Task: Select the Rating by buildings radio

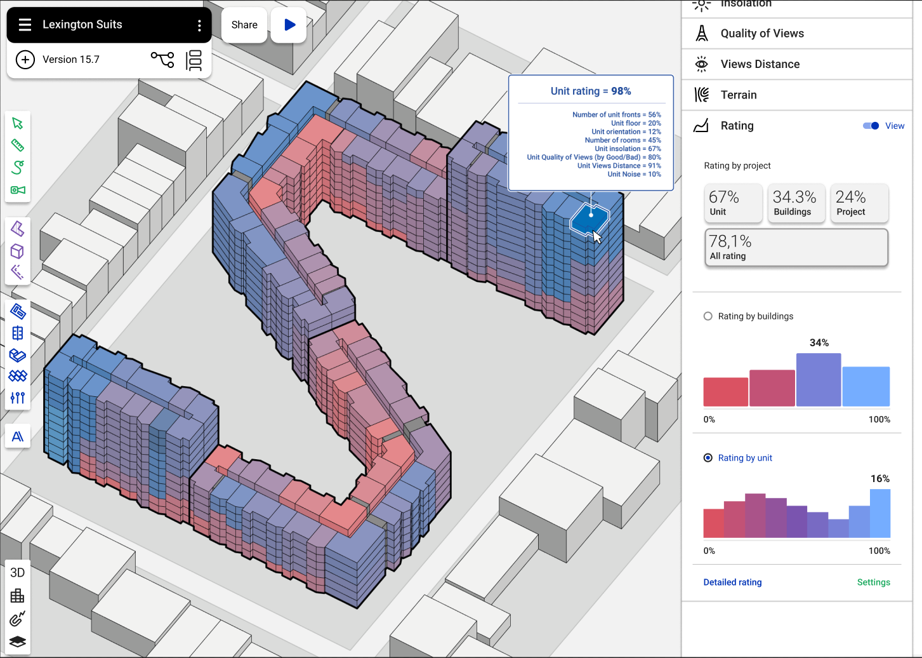Action: (x=708, y=316)
